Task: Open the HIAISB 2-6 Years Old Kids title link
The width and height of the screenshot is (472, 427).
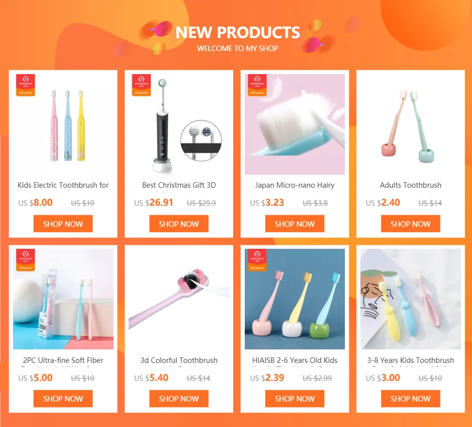Action: 295,360
